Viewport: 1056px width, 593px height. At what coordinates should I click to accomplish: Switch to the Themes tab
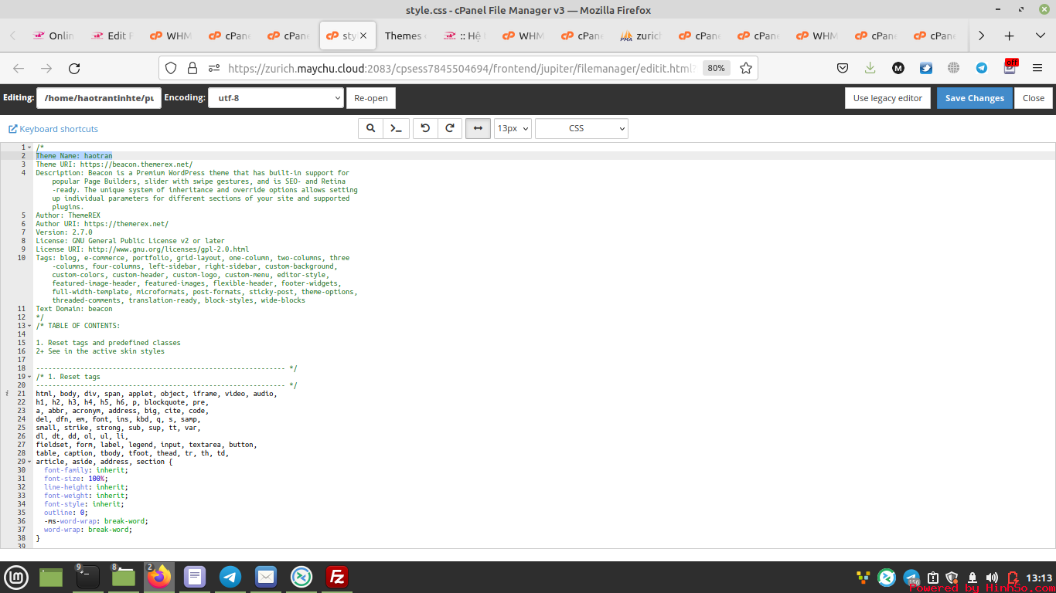pyautogui.click(x=406, y=36)
